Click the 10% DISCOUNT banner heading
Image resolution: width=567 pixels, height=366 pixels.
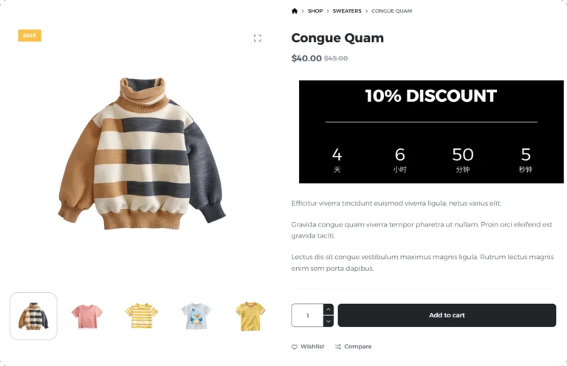(x=430, y=96)
